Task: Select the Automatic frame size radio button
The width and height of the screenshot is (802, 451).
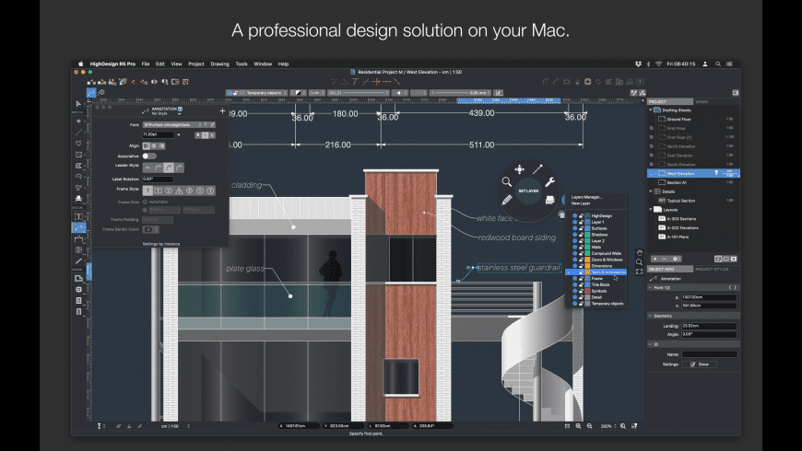Action: tap(145, 201)
